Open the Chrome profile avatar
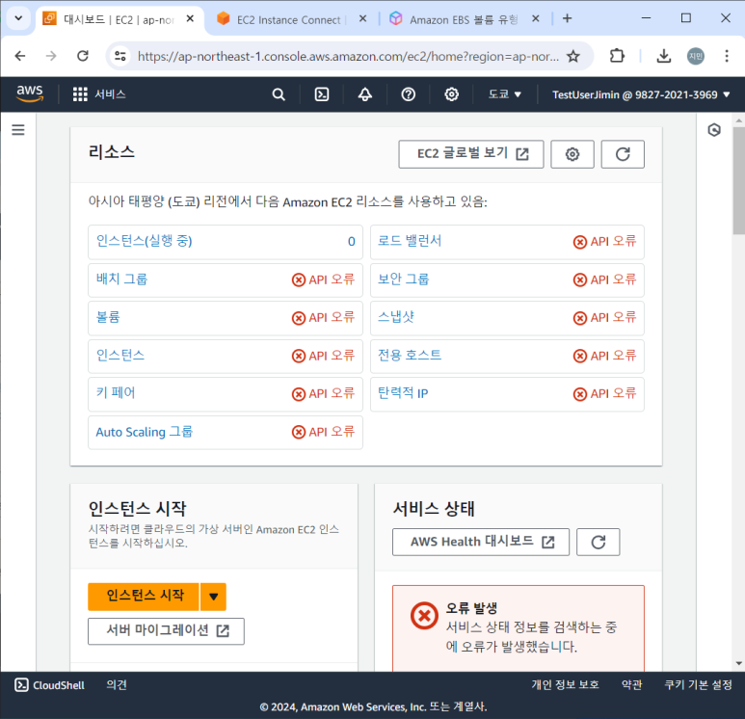The image size is (745, 719). click(696, 56)
